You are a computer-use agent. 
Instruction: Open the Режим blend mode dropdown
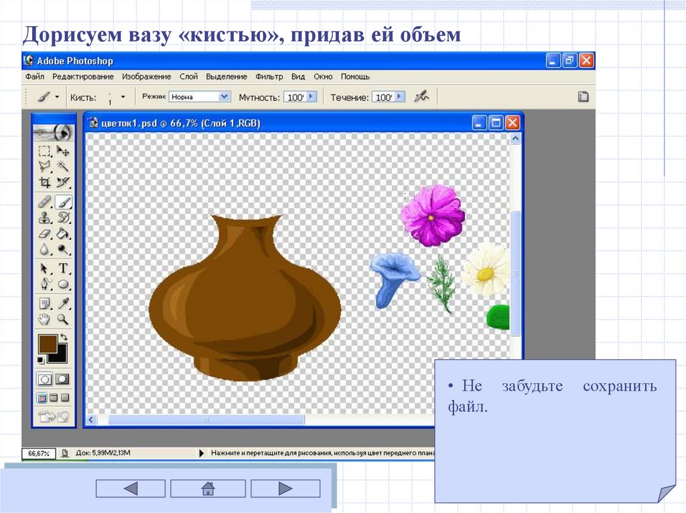pos(224,96)
